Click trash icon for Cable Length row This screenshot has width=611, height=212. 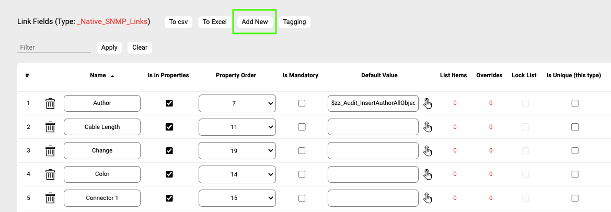pyautogui.click(x=50, y=127)
